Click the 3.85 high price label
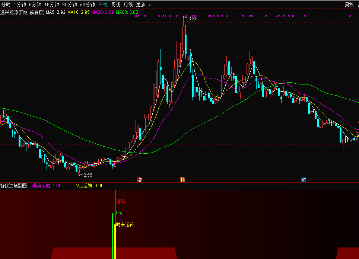Screen dimensions: 359x259 pyautogui.click(x=193, y=19)
